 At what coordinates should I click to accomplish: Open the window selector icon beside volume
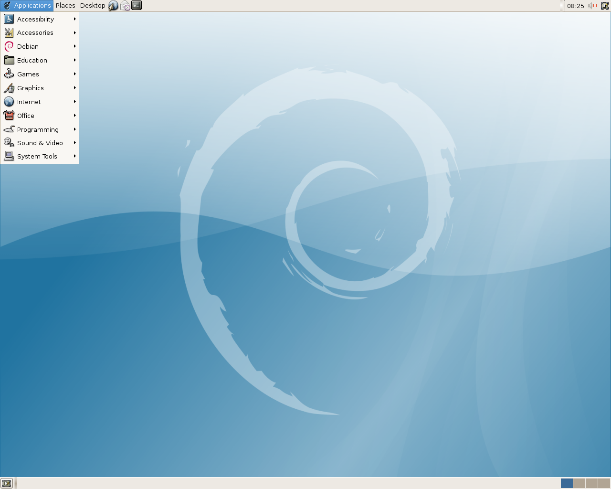(x=605, y=6)
